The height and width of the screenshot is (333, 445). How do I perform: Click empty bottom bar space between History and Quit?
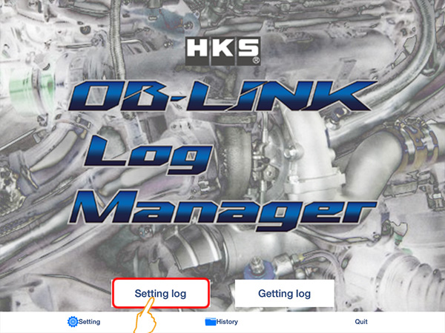(297, 322)
